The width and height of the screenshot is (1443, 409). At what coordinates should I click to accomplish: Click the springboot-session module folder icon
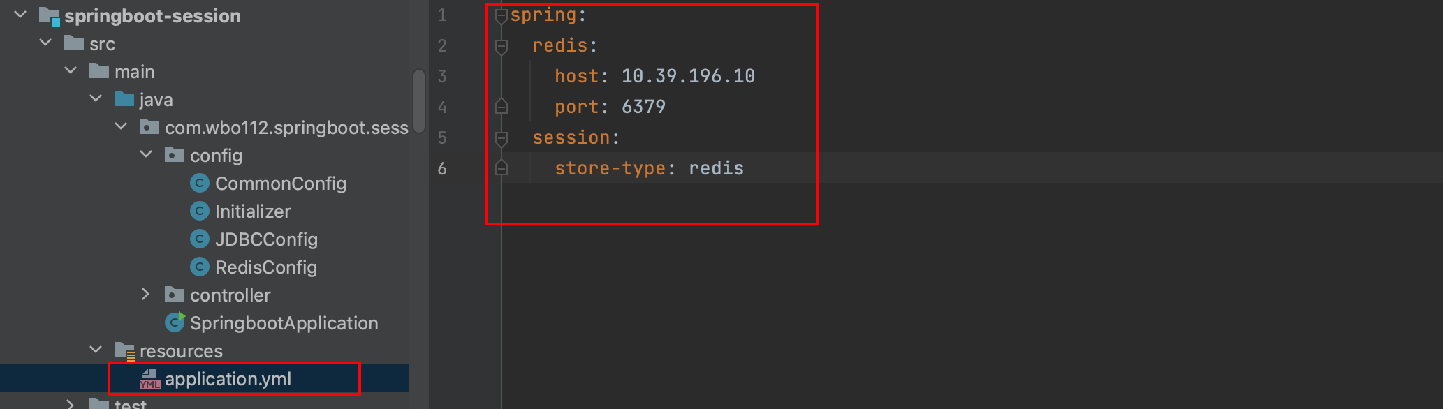click(49, 16)
